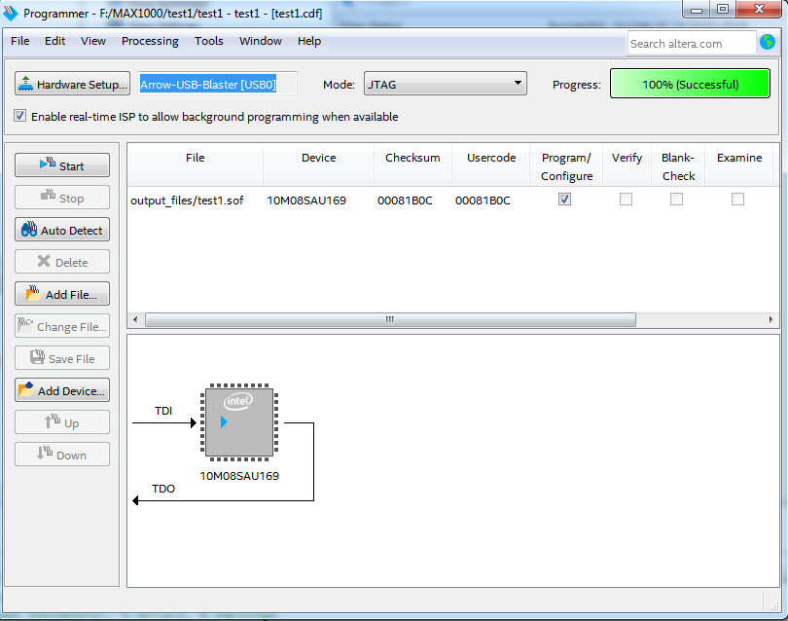The width and height of the screenshot is (788, 621).
Task: Click the scrollbar right arrow
Action: click(770, 320)
